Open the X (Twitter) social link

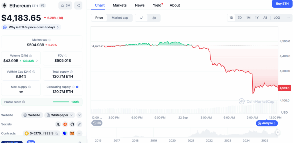point(58,124)
